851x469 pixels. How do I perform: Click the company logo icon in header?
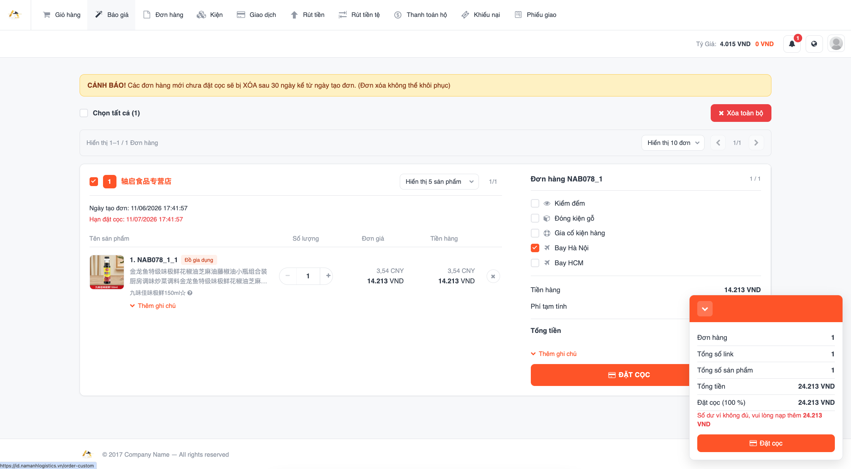(x=15, y=15)
